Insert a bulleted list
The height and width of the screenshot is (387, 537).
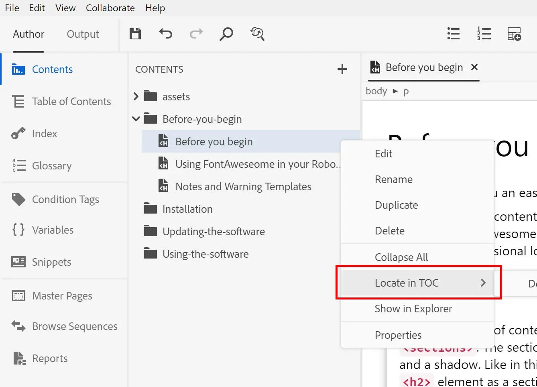pos(454,34)
